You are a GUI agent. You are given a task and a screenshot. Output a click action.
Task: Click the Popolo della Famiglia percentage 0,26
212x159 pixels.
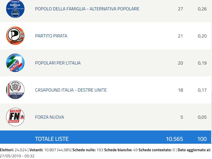pyautogui.click(x=202, y=9)
